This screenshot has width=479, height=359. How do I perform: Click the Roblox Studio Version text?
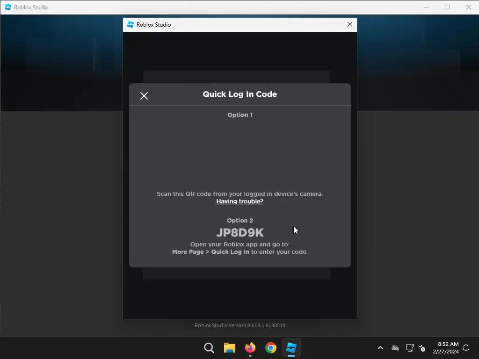click(x=240, y=325)
